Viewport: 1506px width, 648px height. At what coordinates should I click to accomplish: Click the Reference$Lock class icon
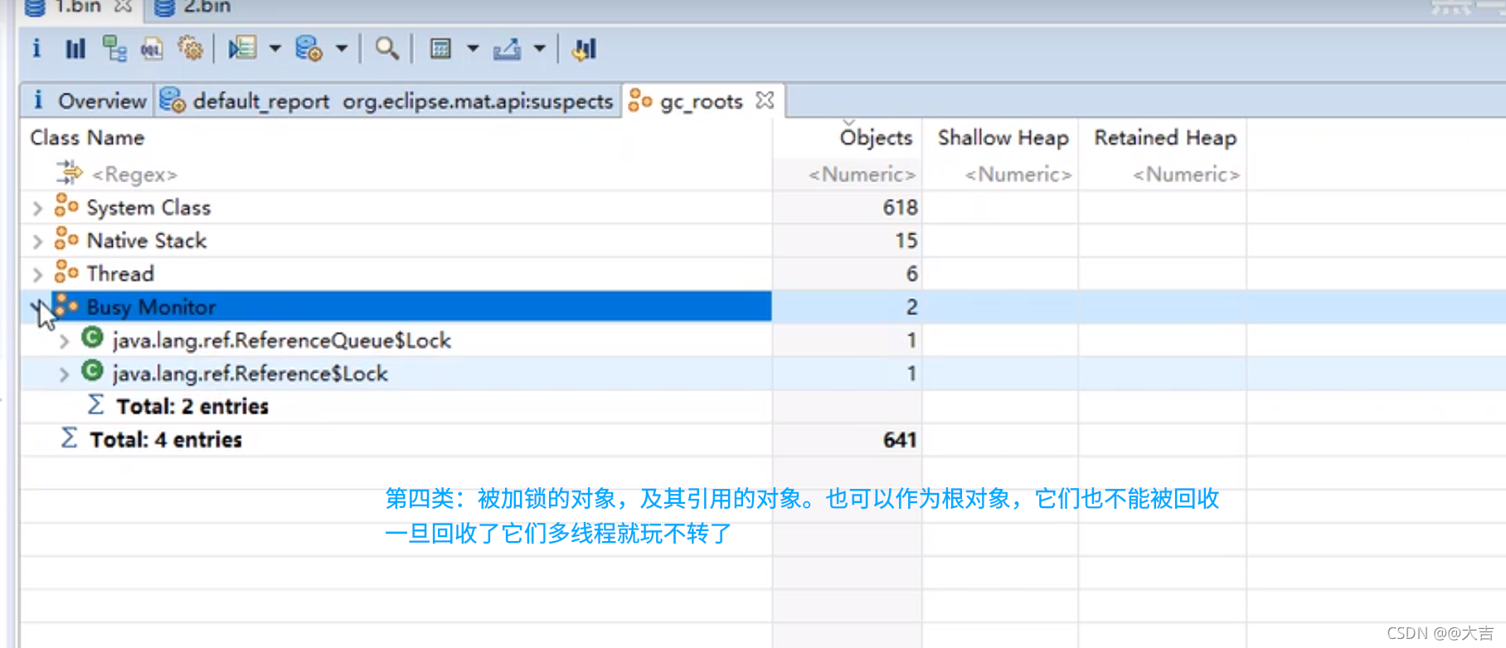[x=92, y=370]
